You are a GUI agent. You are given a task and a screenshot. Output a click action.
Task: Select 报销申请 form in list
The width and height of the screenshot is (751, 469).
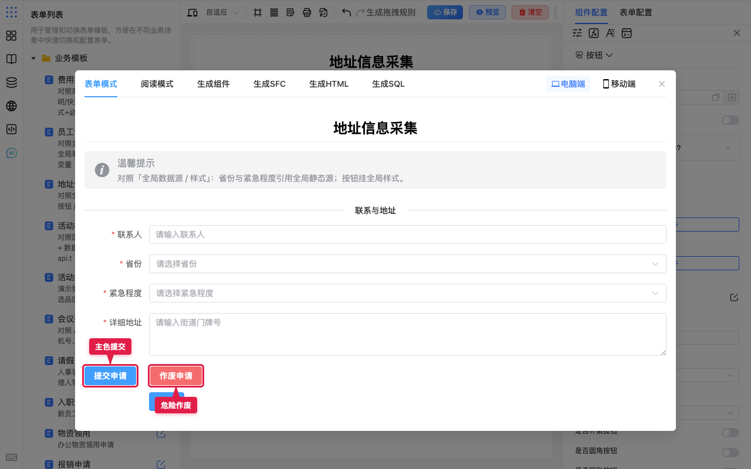74,464
